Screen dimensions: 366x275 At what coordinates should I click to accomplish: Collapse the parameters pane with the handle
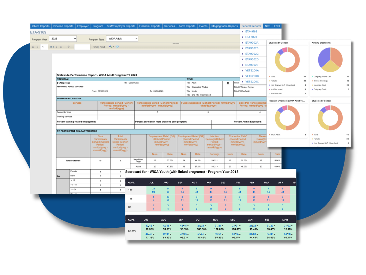pos(176,43)
